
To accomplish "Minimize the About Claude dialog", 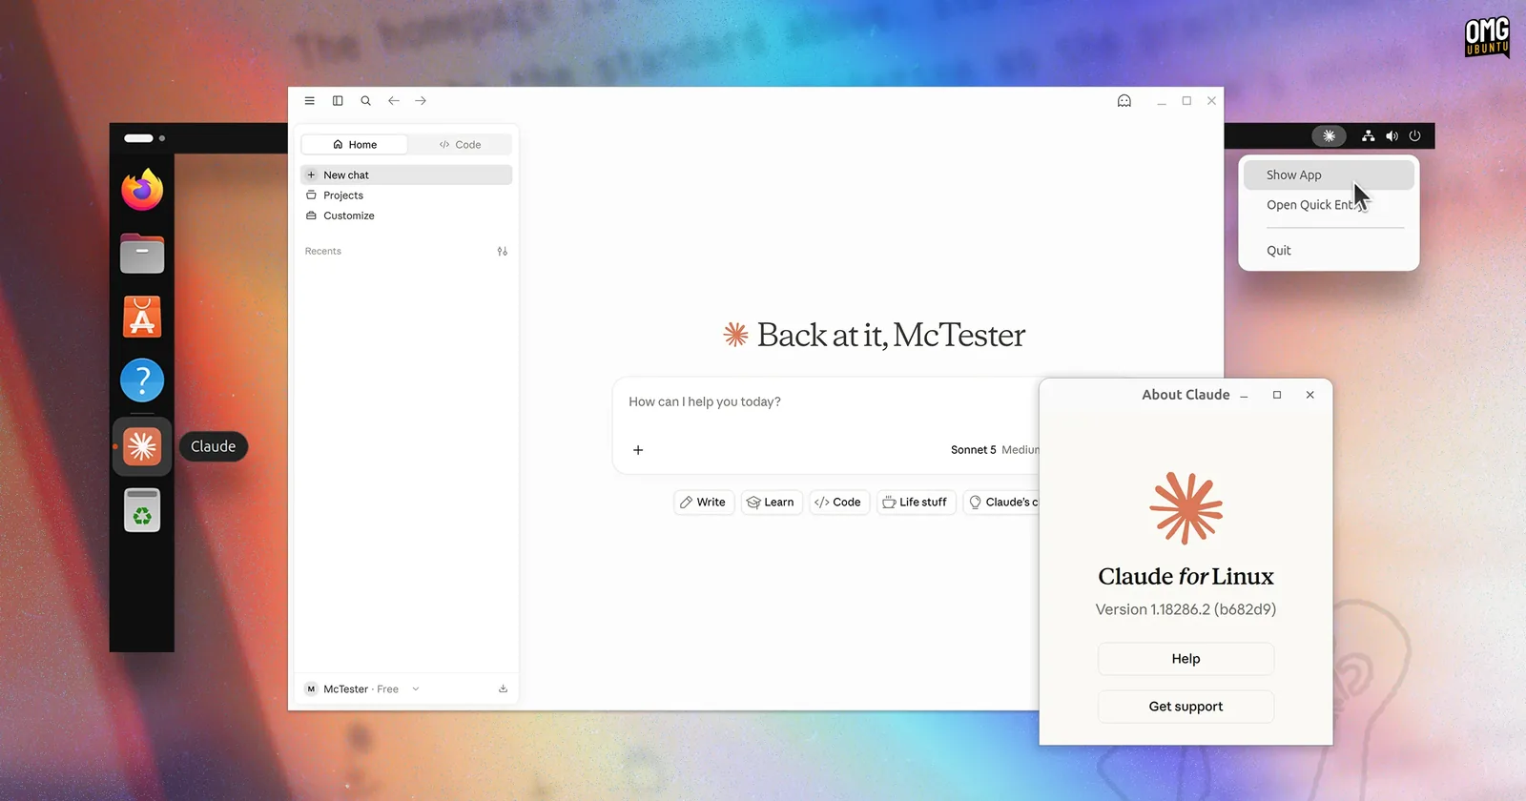I will [x=1244, y=395].
